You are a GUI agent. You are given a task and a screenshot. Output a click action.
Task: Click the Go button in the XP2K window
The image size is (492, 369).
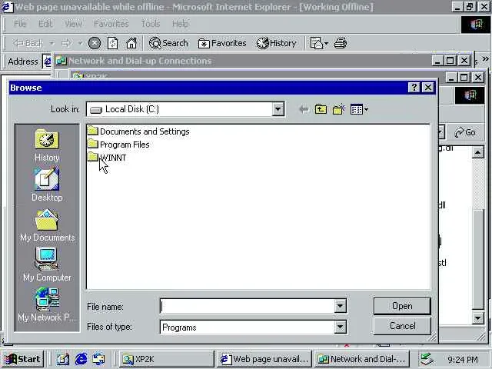tap(465, 132)
